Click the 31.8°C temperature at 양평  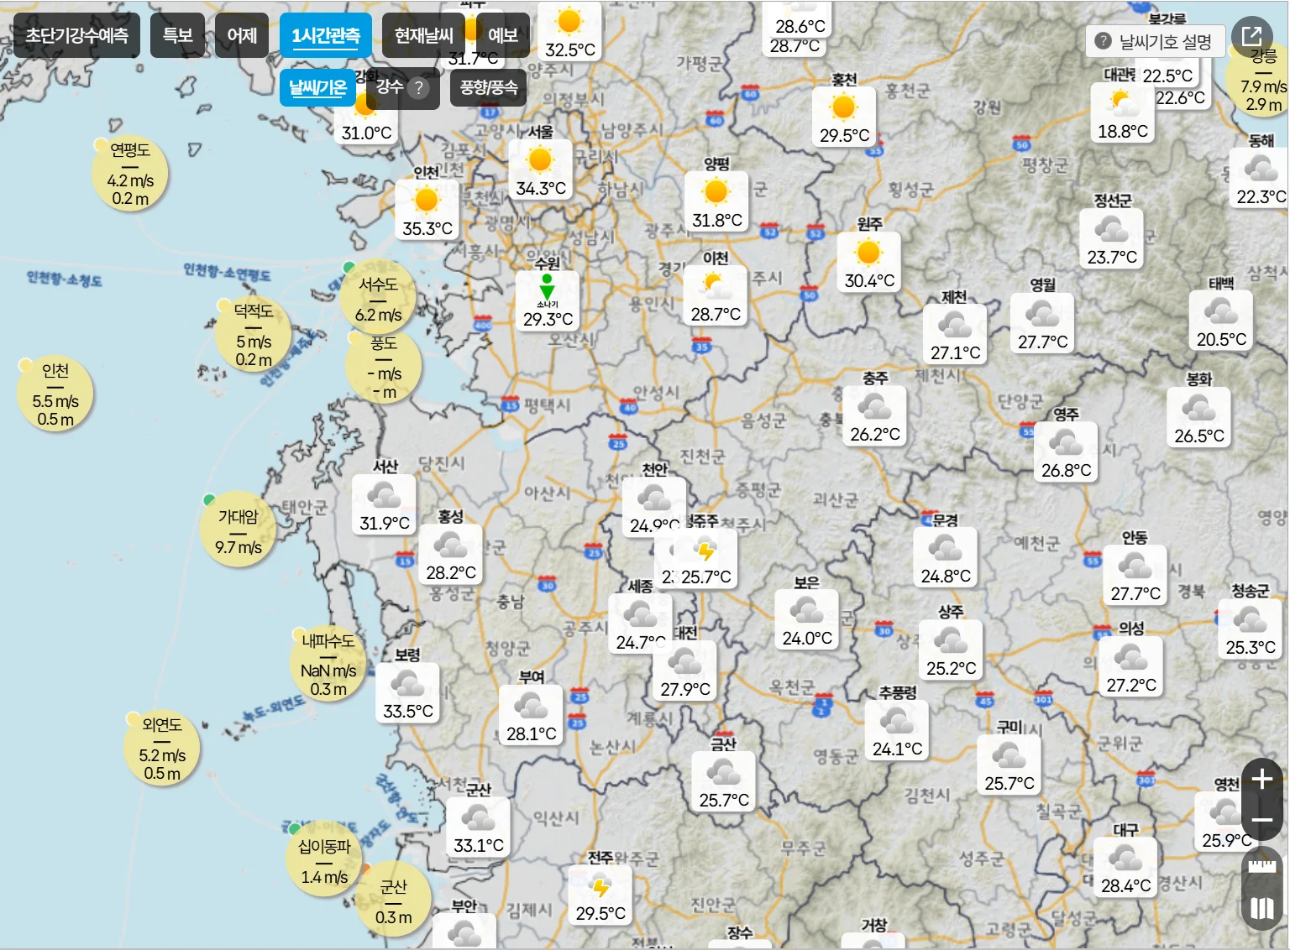[717, 220]
